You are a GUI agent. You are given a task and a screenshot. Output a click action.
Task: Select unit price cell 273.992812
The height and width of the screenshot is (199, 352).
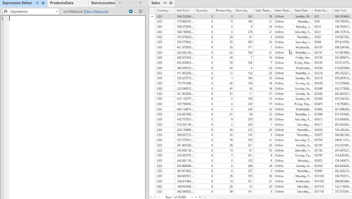184,22
